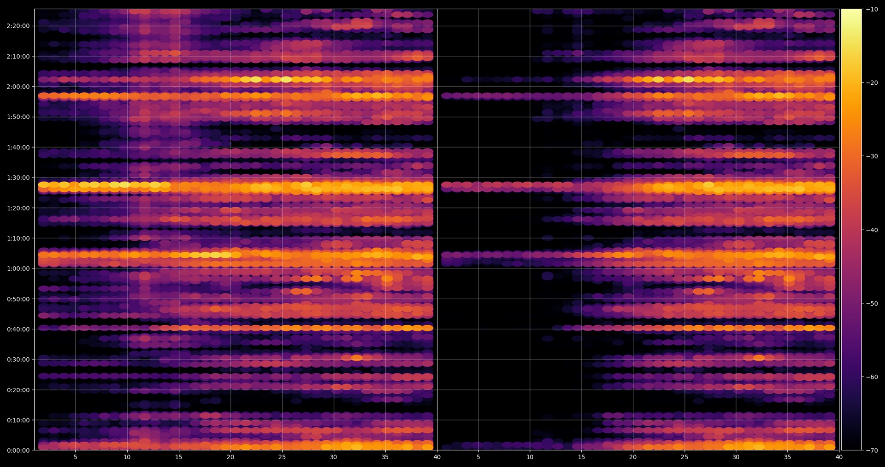This screenshot has height=467, width=885.
Task: Select the −30 colorbar value
Action: (x=872, y=156)
